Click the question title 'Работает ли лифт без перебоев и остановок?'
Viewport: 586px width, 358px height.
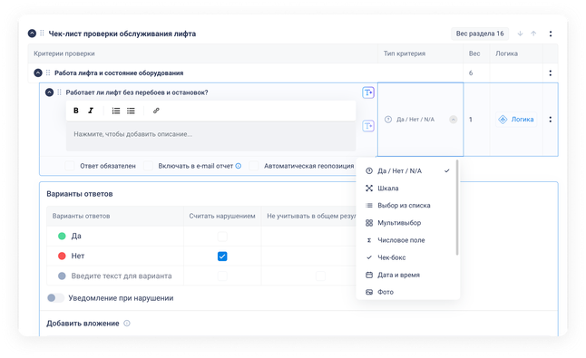[137, 92]
